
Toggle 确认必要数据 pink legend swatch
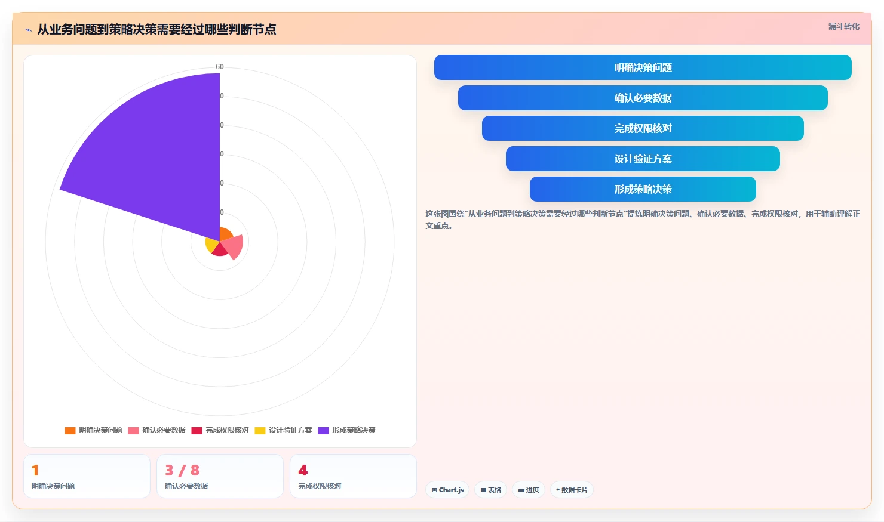pos(133,430)
